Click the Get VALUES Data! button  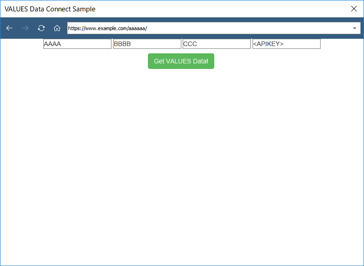pyautogui.click(x=181, y=61)
